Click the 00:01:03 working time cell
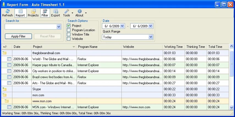The height and width of the screenshot is (117, 235). tap(174, 53)
